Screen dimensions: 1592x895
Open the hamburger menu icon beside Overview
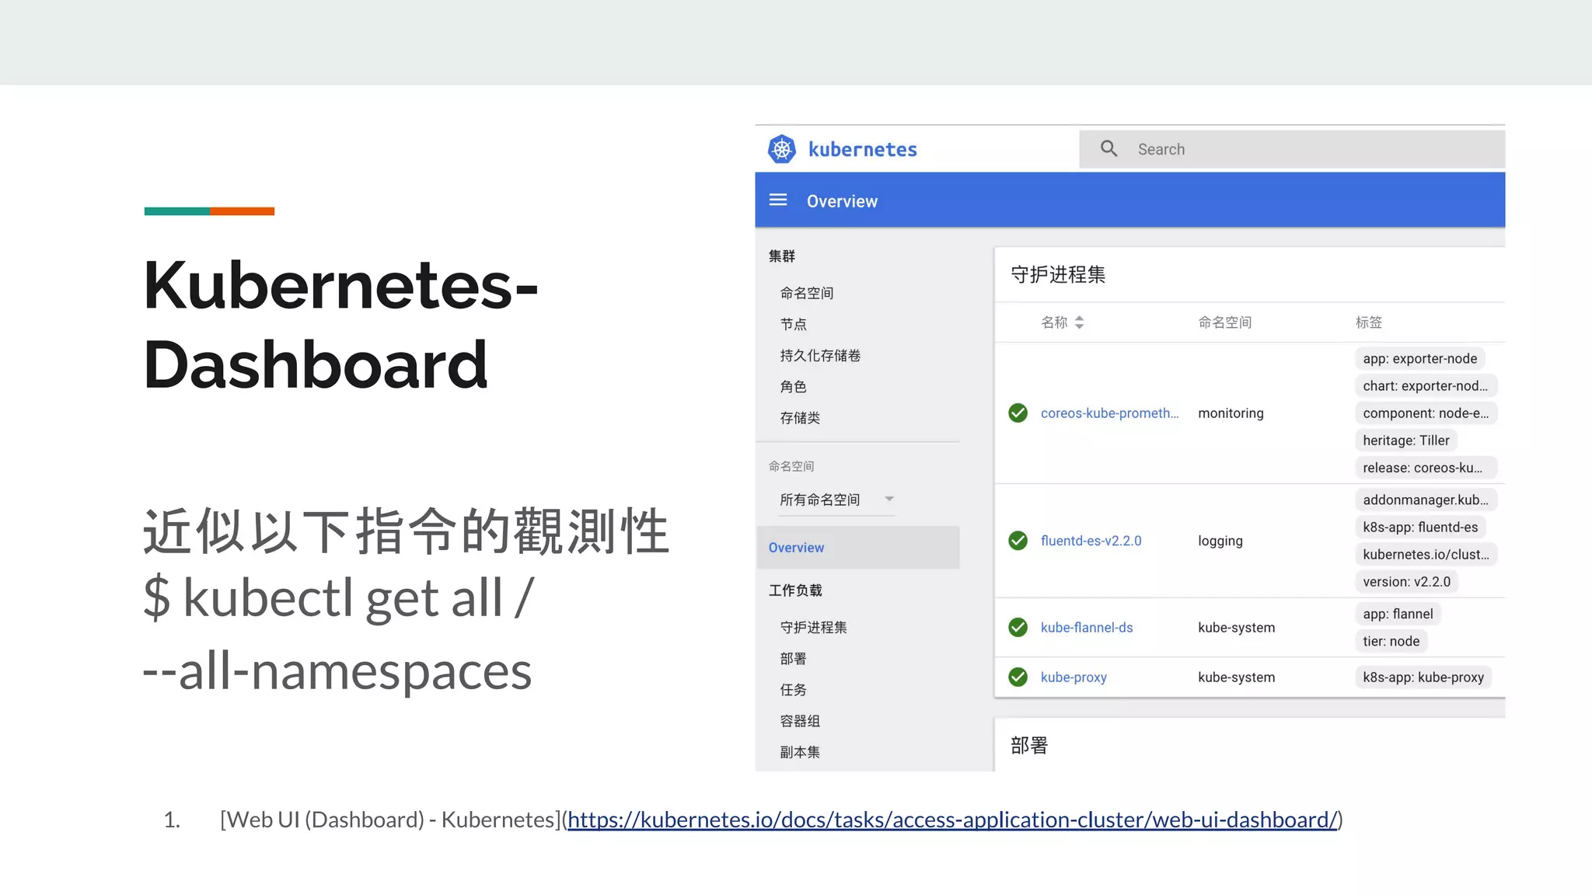[x=778, y=200]
